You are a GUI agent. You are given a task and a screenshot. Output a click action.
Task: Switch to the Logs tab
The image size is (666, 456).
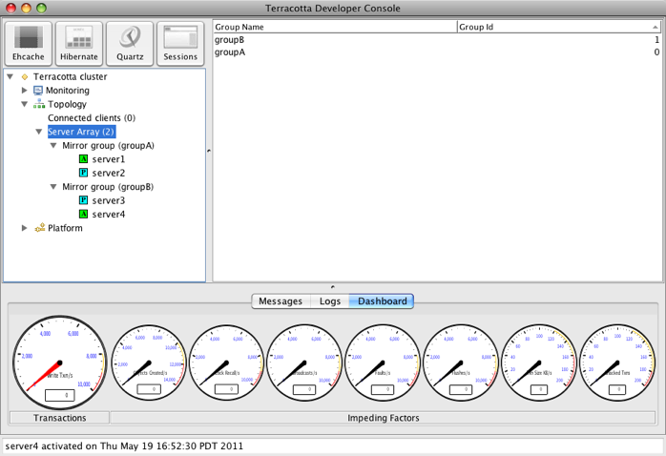point(330,301)
